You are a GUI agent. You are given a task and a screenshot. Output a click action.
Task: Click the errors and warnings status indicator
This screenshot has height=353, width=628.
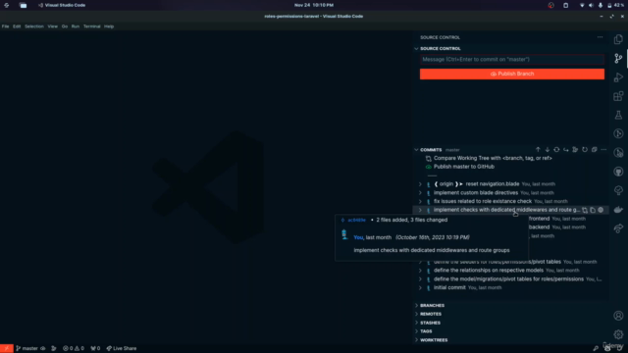point(74,349)
